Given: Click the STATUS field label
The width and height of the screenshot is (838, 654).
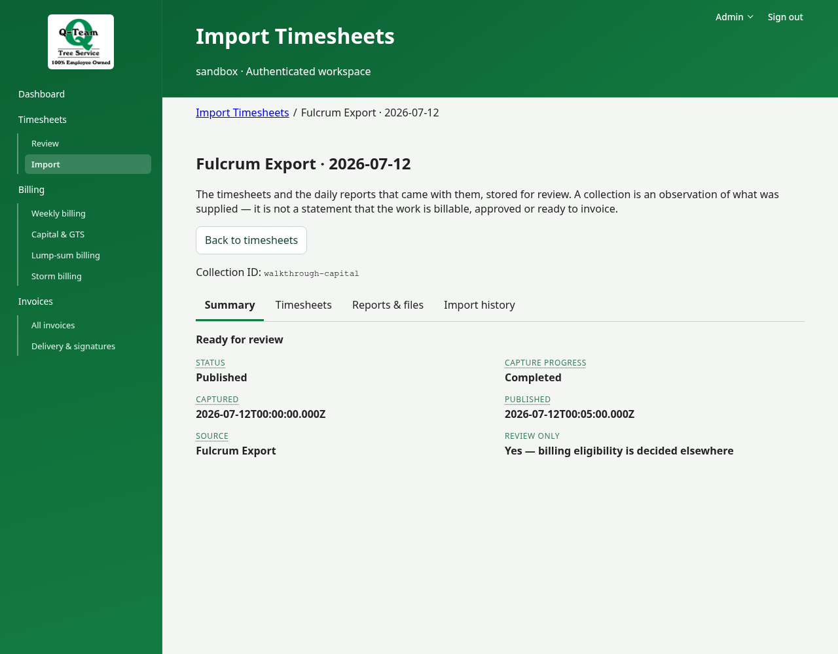Looking at the screenshot, I should pyautogui.click(x=210, y=362).
